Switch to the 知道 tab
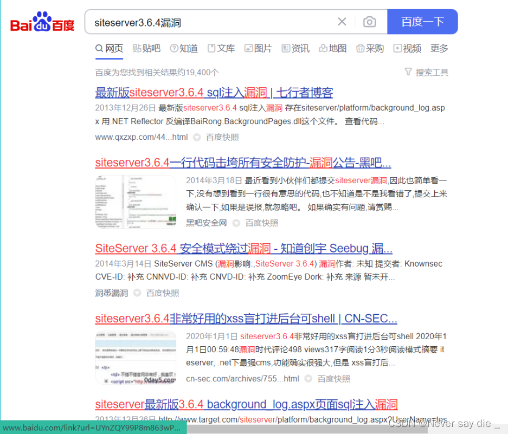Viewport: 508px width, 434px height. 184,49
